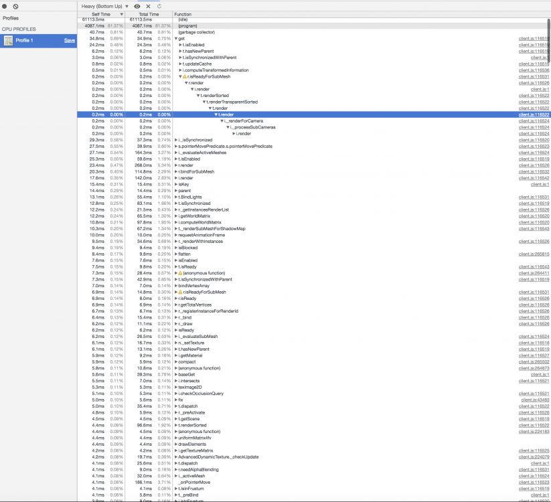The height and width of the screenshot is (502, 551).
Task: Click the Profile 1 thumbnail icon
Action: 8,41
